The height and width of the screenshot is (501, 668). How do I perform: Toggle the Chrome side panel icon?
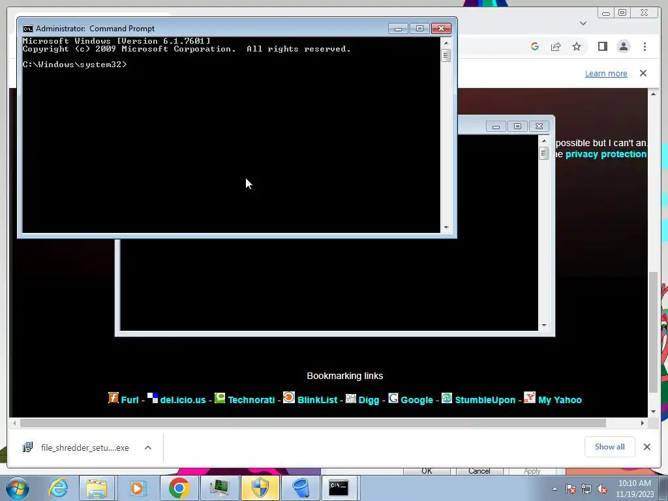click(x=602, y=46)
